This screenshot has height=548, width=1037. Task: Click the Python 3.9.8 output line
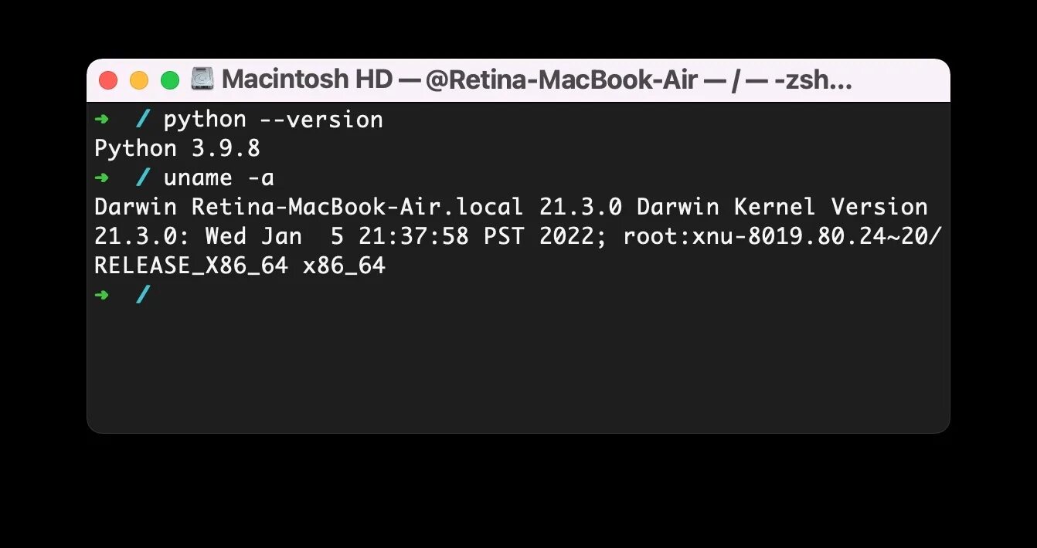[177, 148]
